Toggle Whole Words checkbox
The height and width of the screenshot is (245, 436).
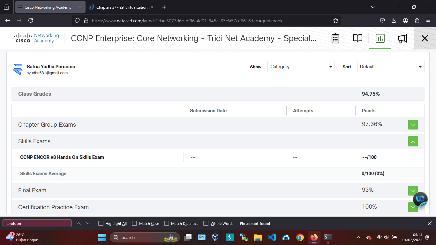click(206, 223)
